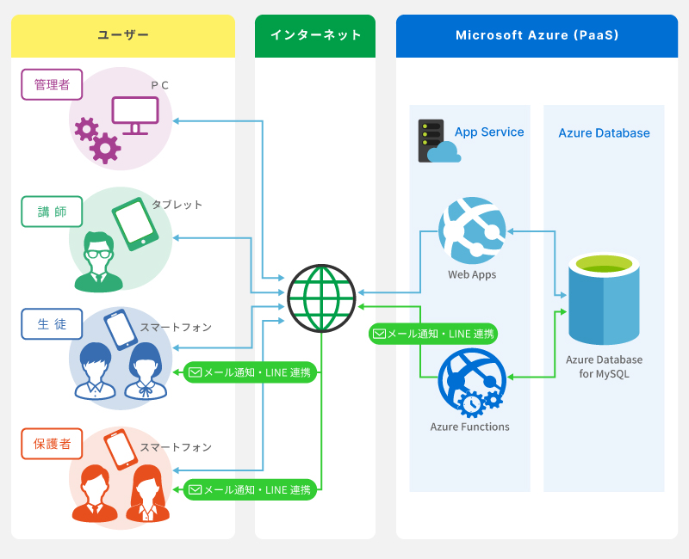Click the blue Microsoft Azure (PaaS) header

pyautogui.click(x=537, y=35)
